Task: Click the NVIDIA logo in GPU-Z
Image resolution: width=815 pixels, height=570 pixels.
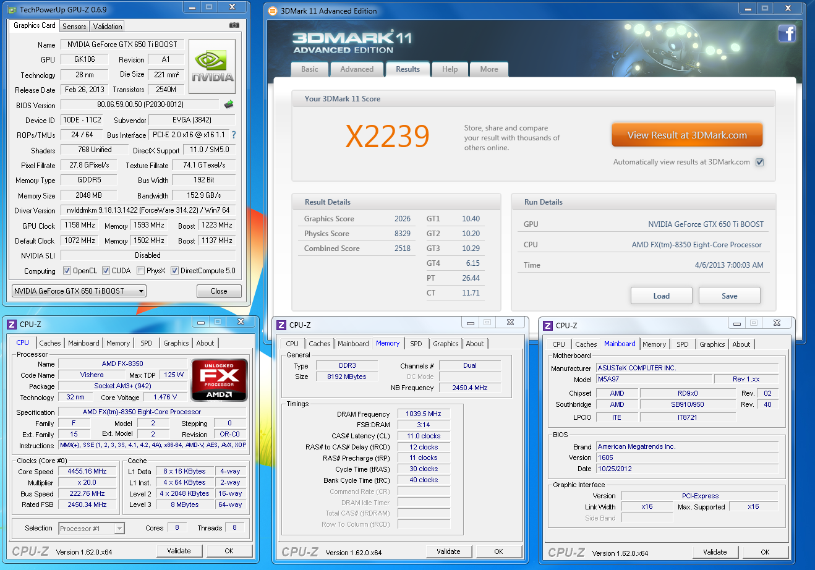Action: pyautogui.click(x=212, y=67)
